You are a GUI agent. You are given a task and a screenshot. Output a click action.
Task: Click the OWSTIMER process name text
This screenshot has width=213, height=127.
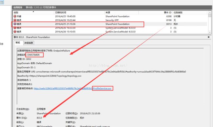33,55
